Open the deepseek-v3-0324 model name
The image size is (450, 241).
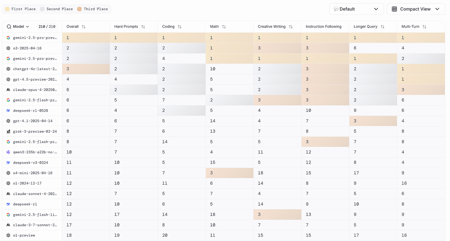click(31, 163)
